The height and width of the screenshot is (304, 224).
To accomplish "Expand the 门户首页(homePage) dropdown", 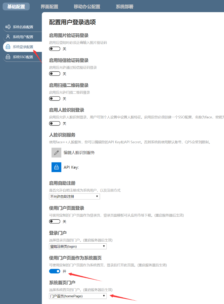I will (78, 296).
